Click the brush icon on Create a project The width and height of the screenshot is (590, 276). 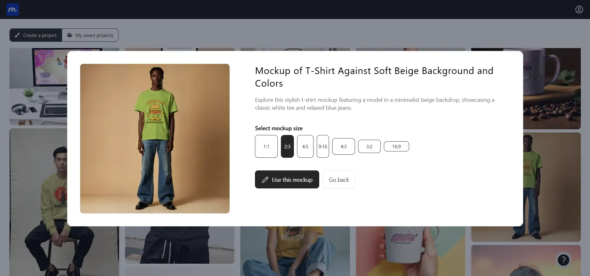coord(17,35)
